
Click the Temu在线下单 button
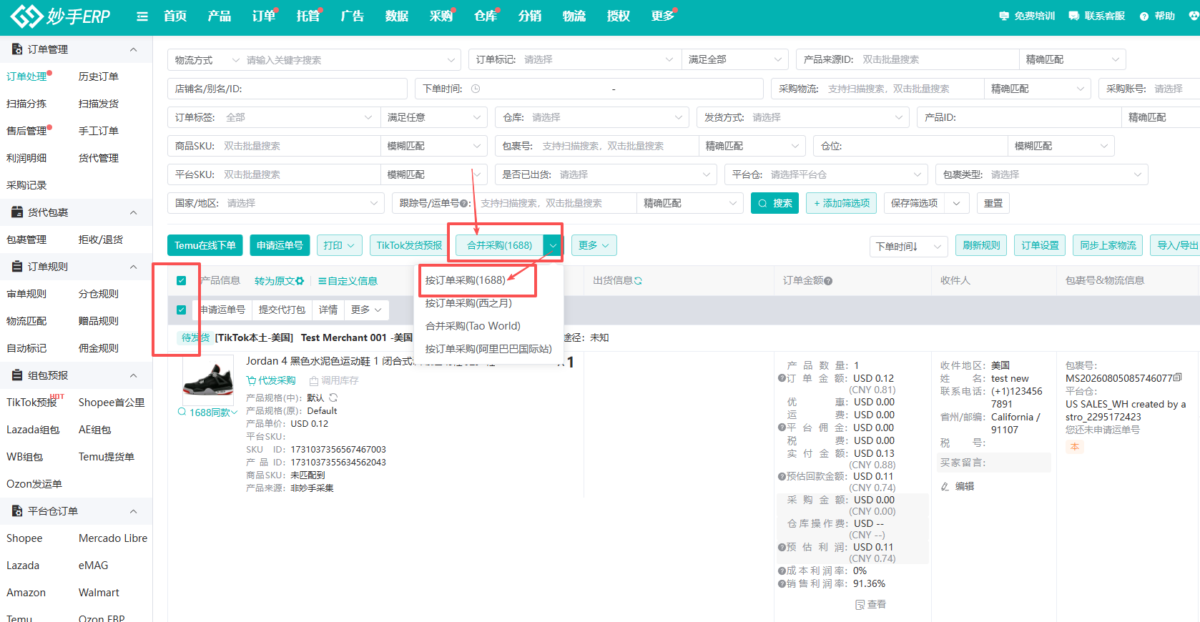tap(205, 245)
